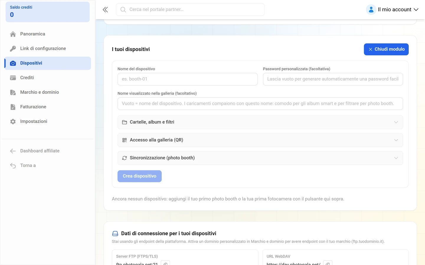
Task: Click the Nome visualizzato nella galleria field
Action: 260,104
